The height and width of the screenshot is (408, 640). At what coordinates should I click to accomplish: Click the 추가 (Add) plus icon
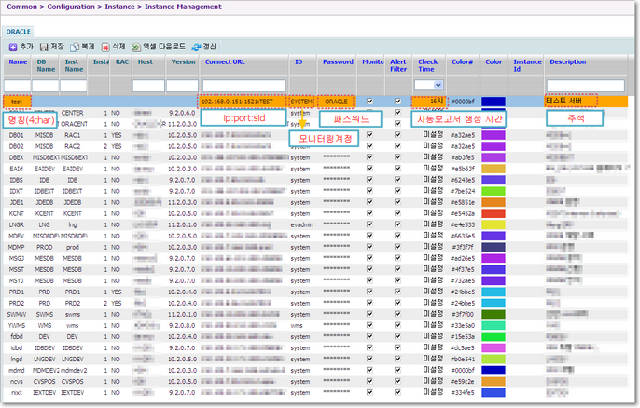(x=13, y=45)
